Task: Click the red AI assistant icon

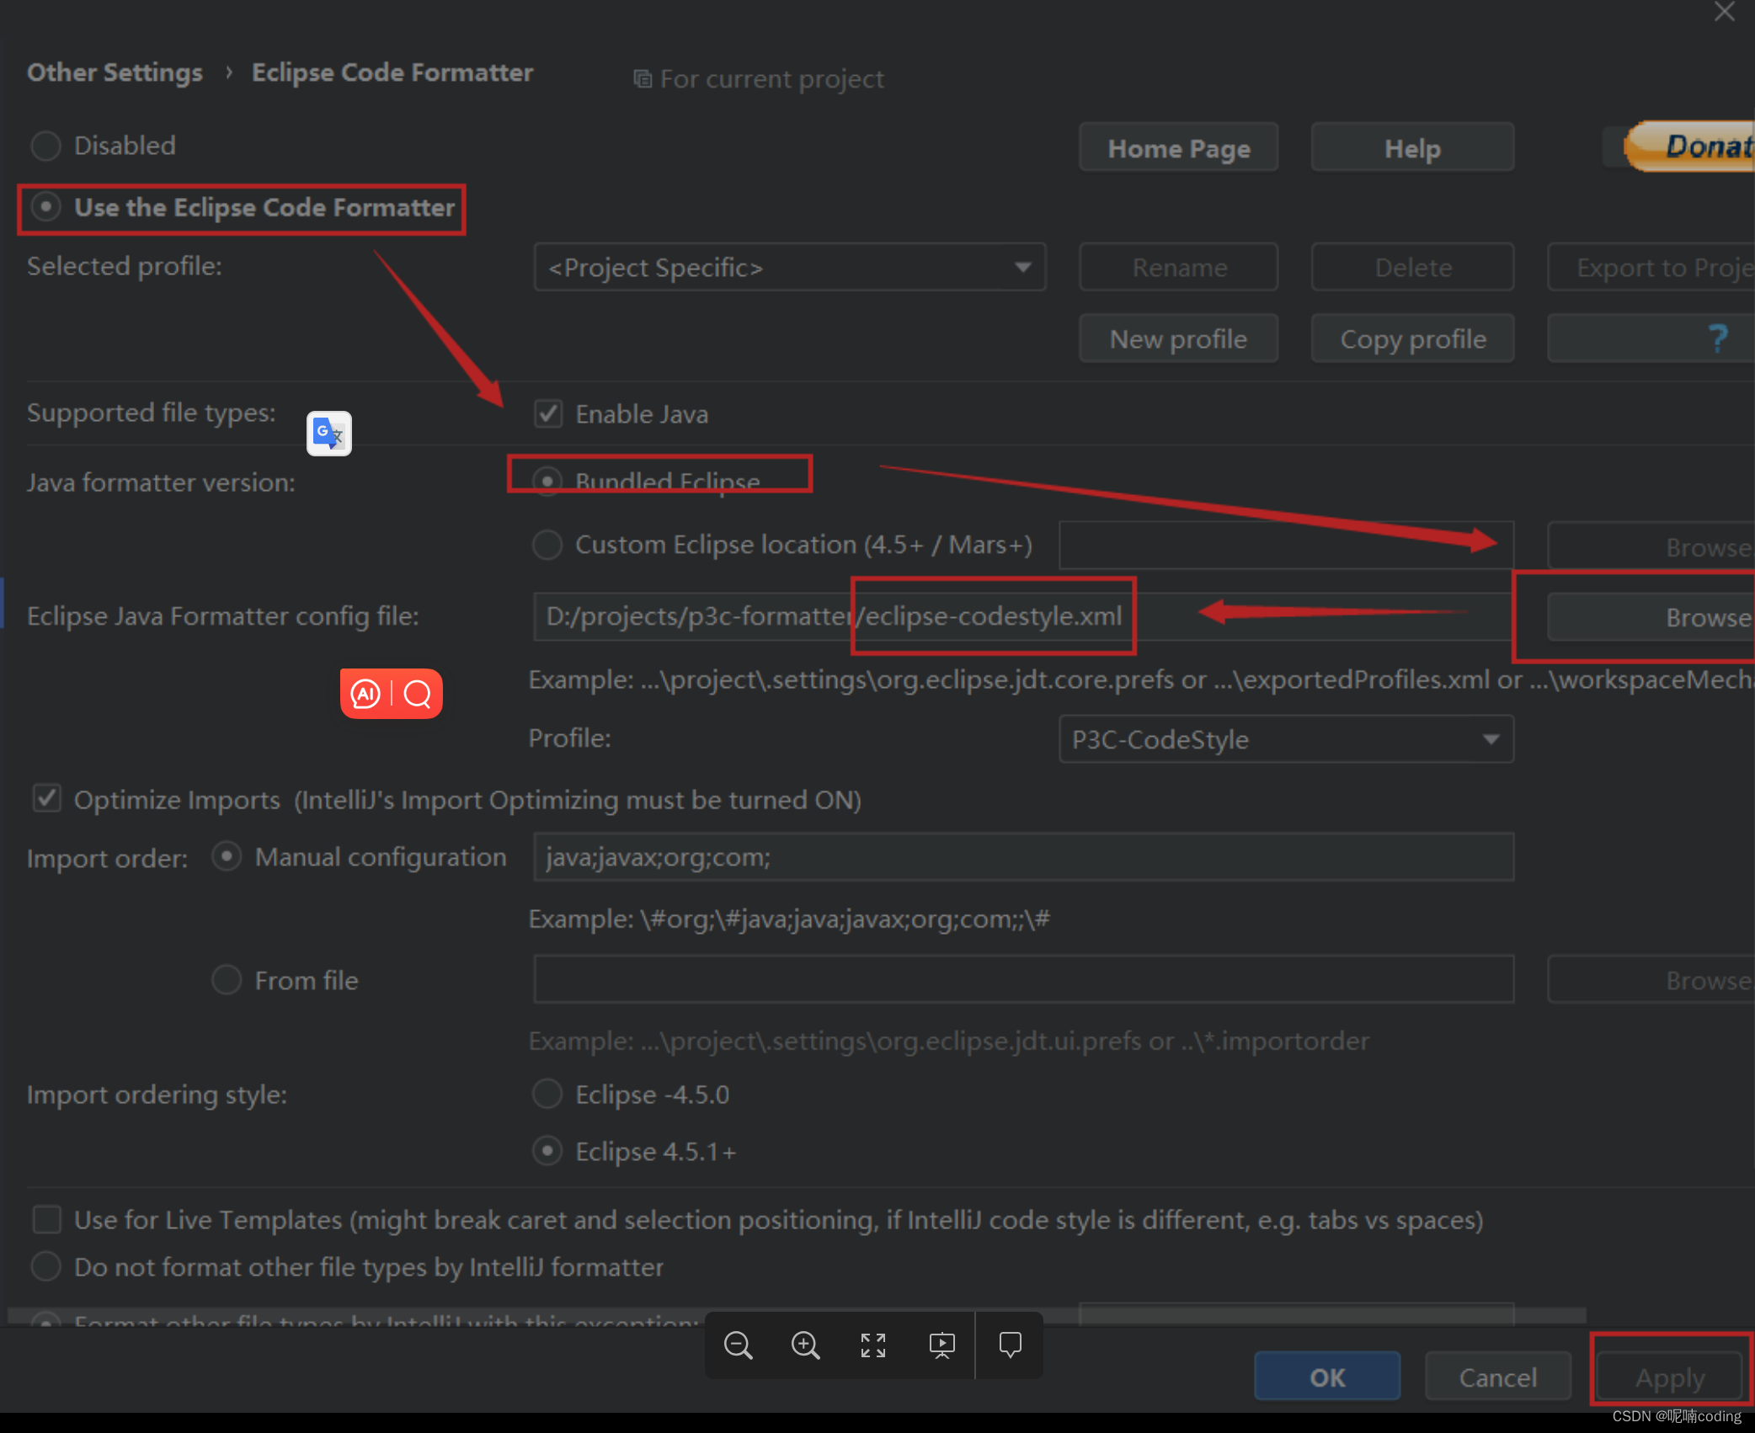Action: point(366,694)
